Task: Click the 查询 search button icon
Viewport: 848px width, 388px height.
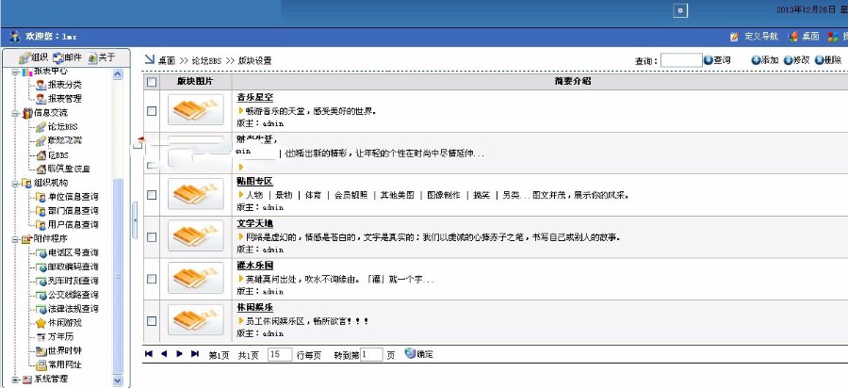Action: (x=709, y=60)
